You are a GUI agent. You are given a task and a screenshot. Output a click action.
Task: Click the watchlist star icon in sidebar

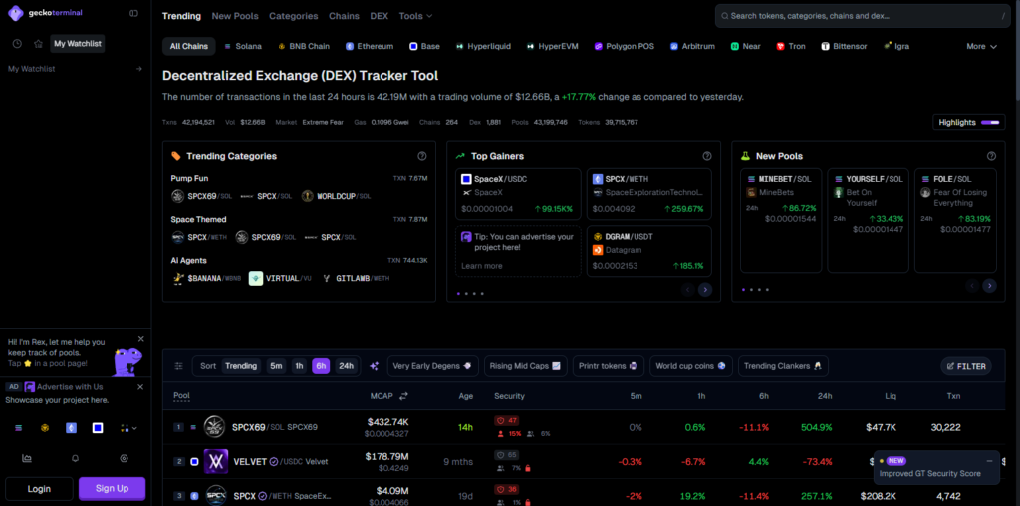click(x=39, y=44)
